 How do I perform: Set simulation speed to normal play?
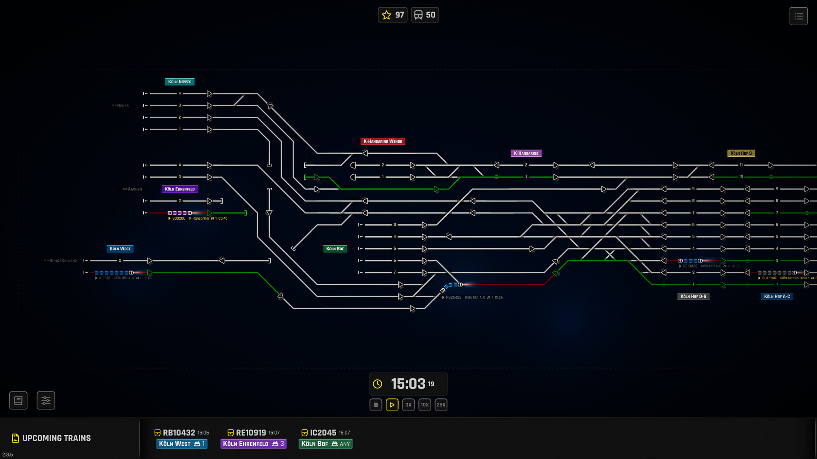pyautogui.click(x=392, y=405)
